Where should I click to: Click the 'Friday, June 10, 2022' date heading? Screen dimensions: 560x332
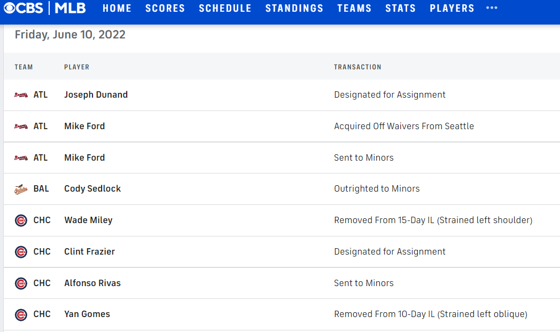tap(70, 35)
